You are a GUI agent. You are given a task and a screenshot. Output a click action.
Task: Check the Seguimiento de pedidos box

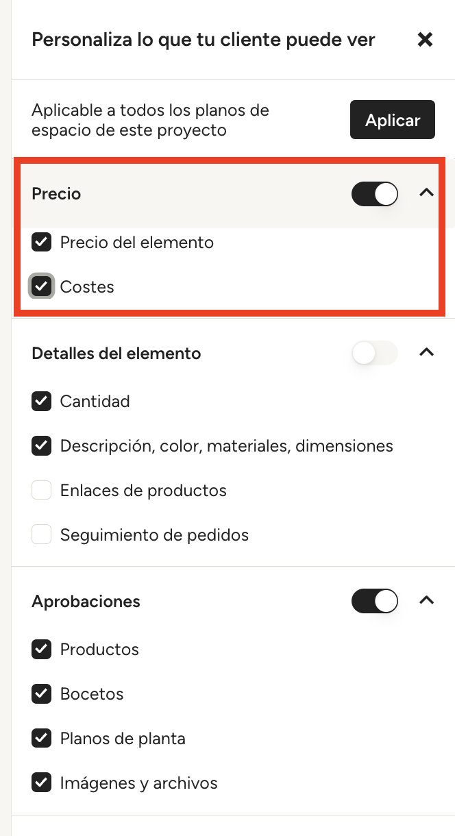pyautogui.click(x=42, y=534)
